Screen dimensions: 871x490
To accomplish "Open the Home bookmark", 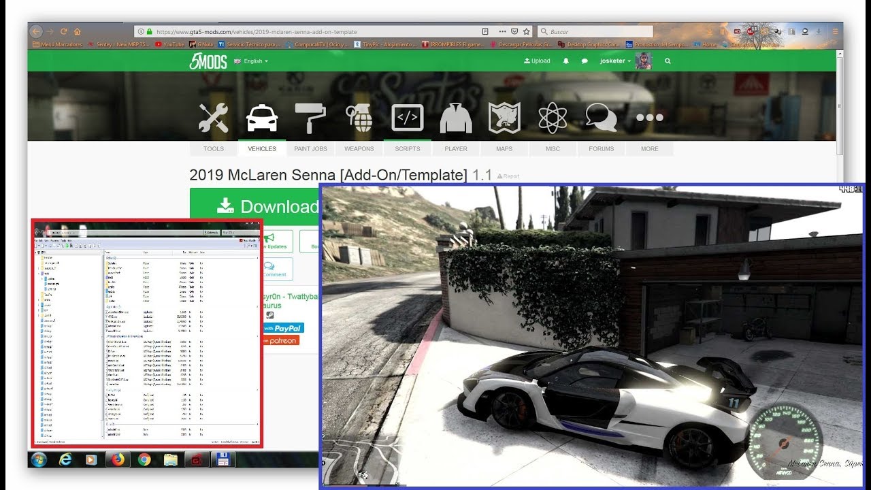I will tap(706, 45).
